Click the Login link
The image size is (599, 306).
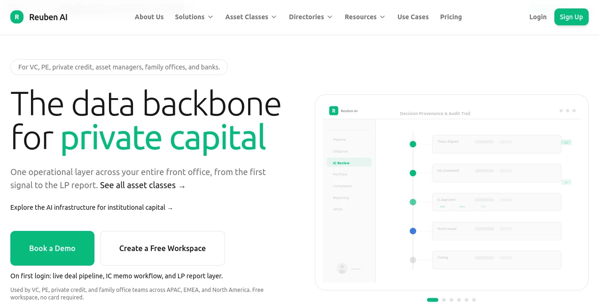click(538, 17)
